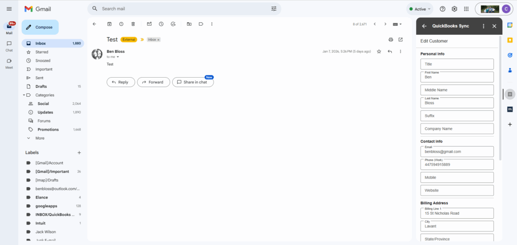Click the Labels tag icon
This screenshot has width=517, height=245.
(201, 24)
